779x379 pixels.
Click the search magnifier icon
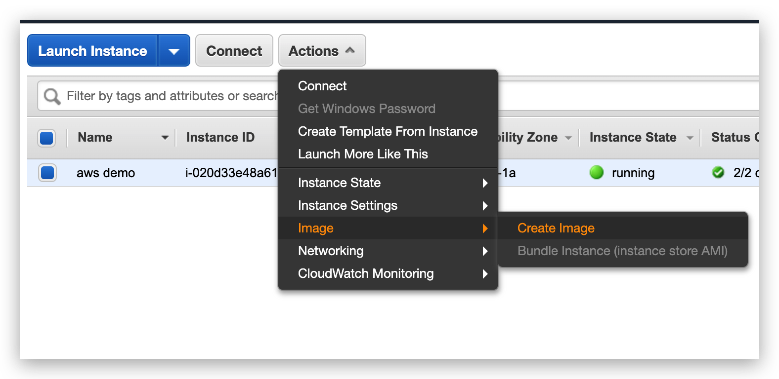click(52, 96)
